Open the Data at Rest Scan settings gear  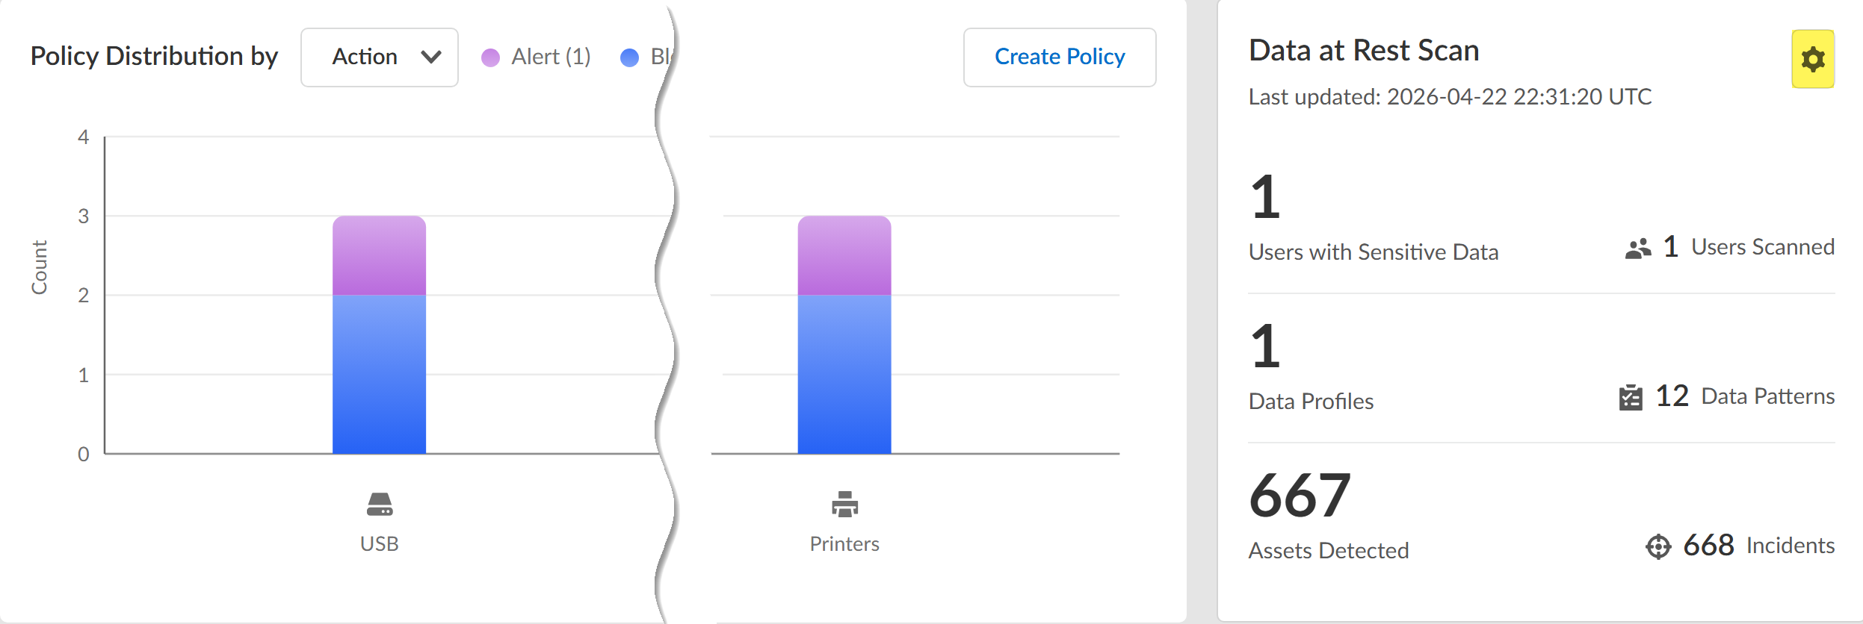tap(1812, 59)
